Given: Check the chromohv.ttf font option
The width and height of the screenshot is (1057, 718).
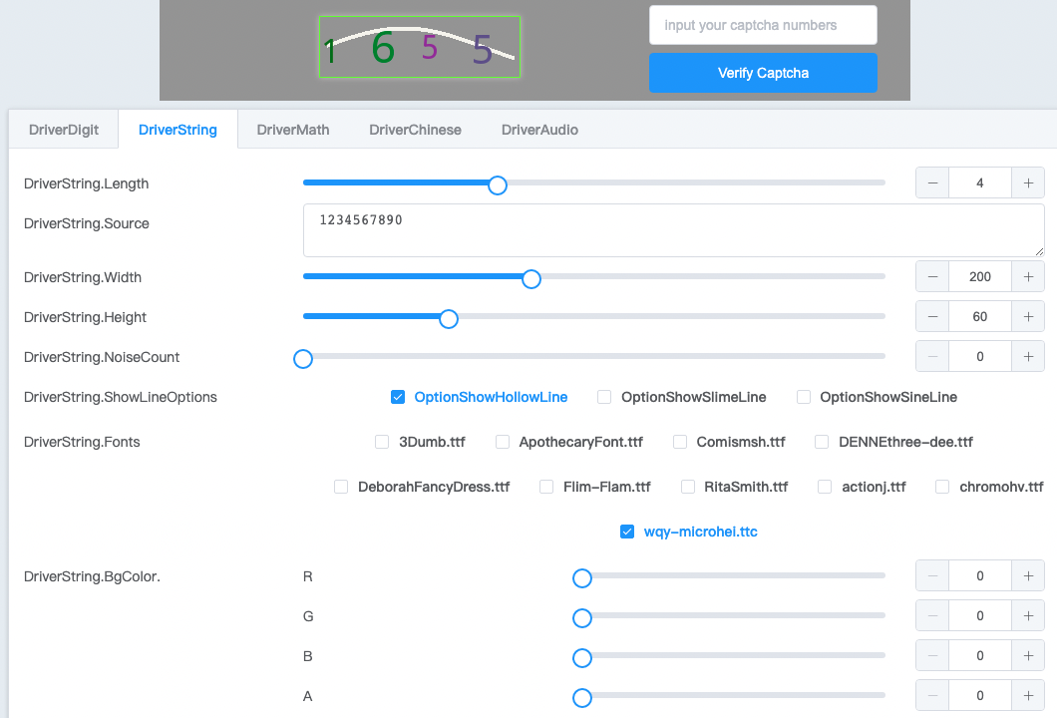Looking at the screenshot, I should 942,487.
